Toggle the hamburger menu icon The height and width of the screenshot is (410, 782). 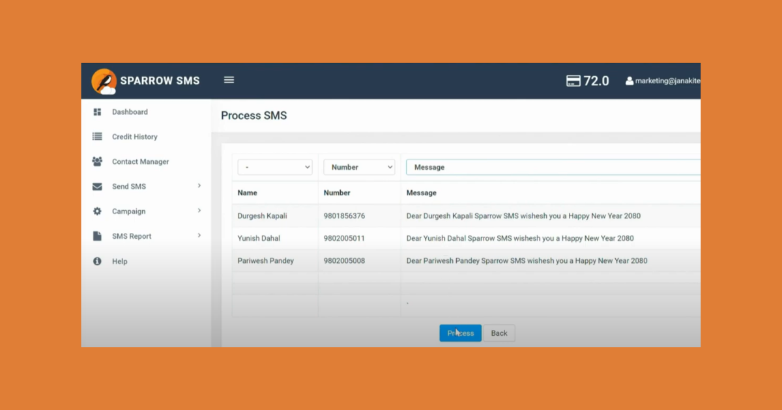pos(229,80)
